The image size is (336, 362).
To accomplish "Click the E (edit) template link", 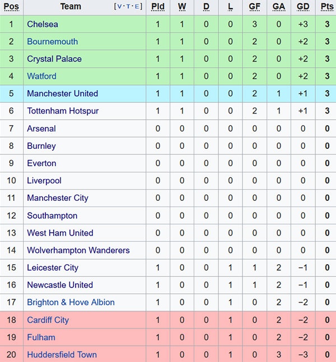I will coord(138,7).
